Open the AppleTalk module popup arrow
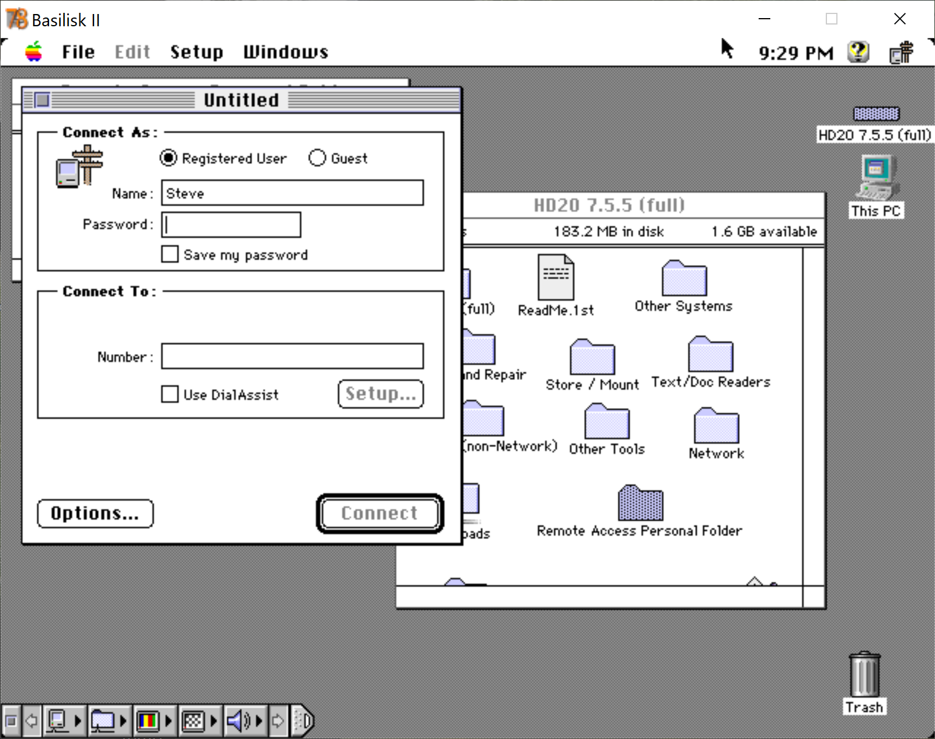 tap(78, 721)
